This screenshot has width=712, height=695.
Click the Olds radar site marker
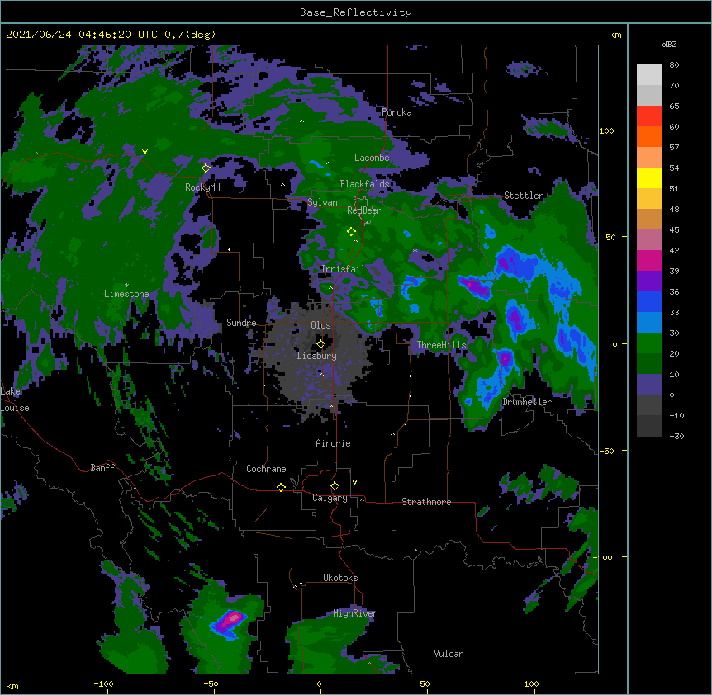tap(320, 344)
